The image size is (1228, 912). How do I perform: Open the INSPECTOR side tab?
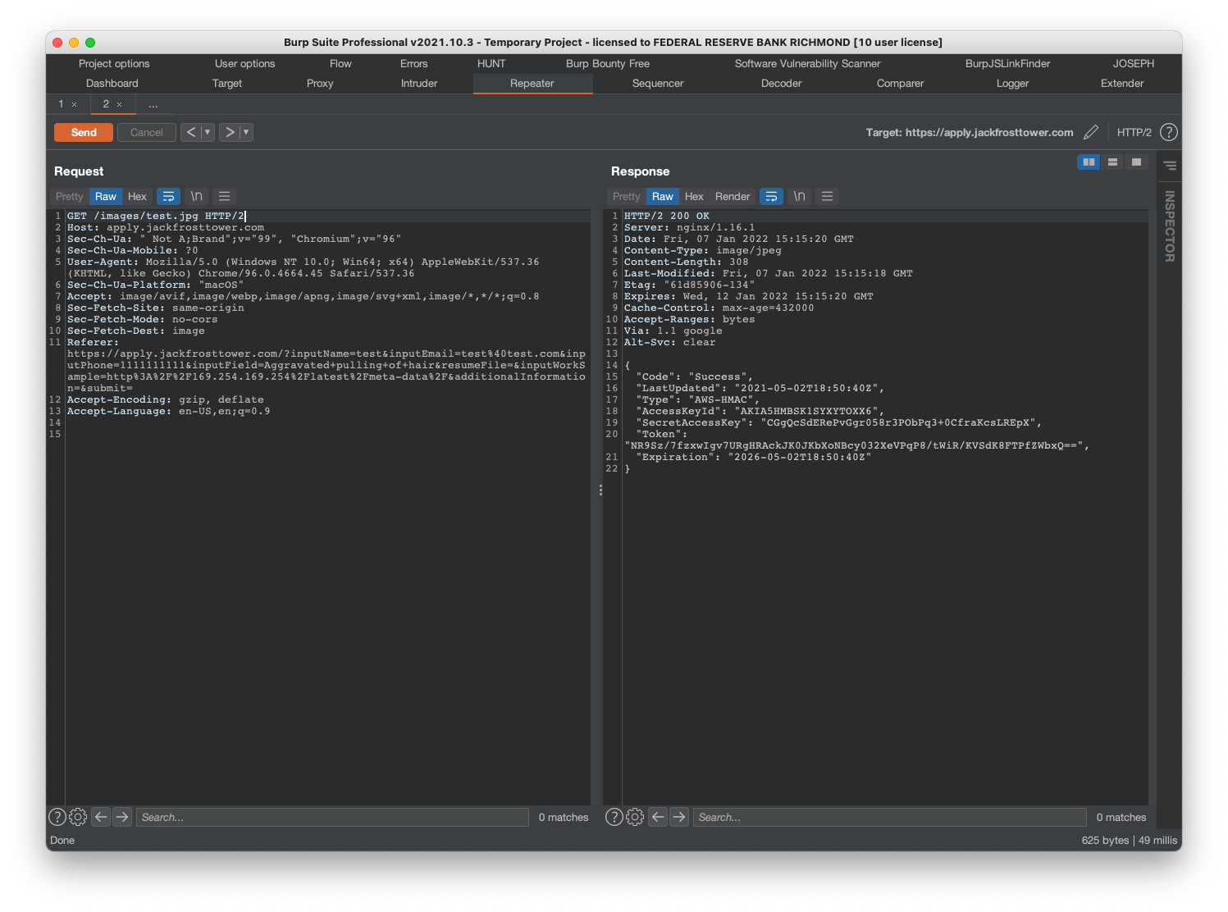pos(1170,226)
